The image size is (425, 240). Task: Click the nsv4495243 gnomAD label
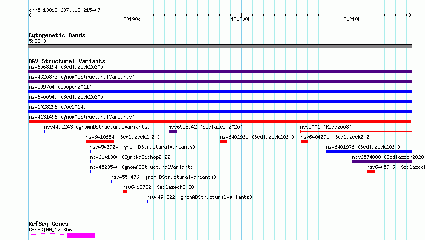pyautogui.click(x=97, y=127)
